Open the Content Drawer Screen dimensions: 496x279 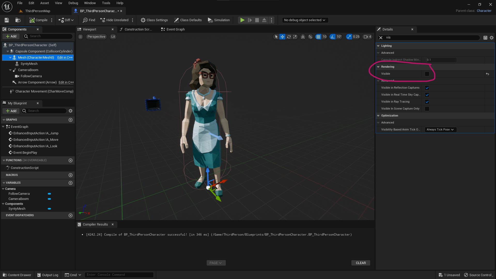(17, 275)
